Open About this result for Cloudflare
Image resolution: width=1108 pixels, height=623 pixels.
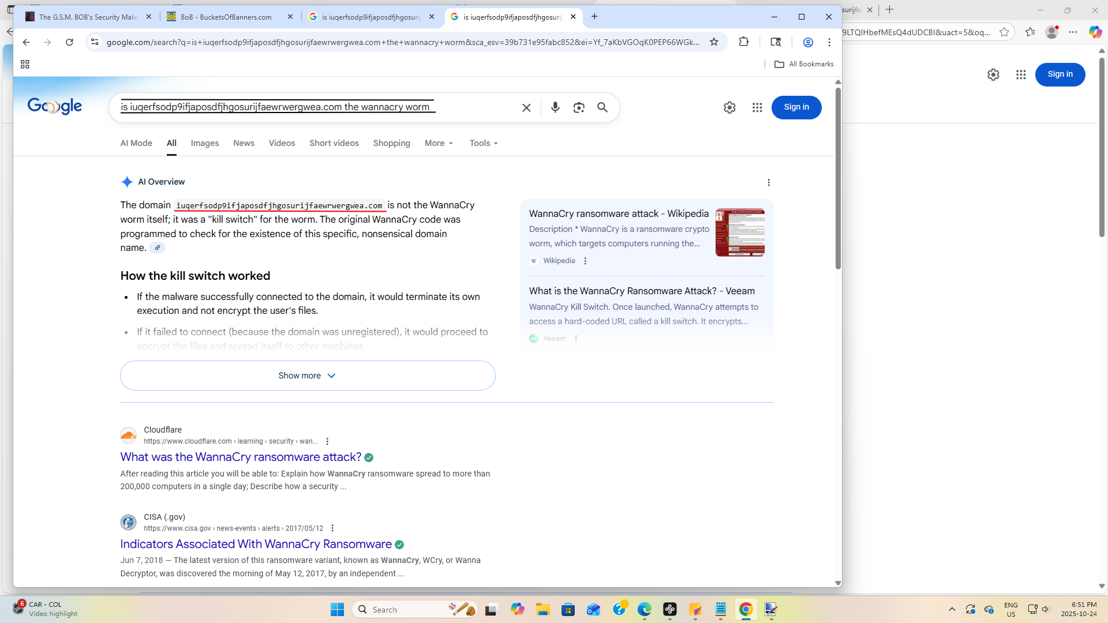coord(327,441)
